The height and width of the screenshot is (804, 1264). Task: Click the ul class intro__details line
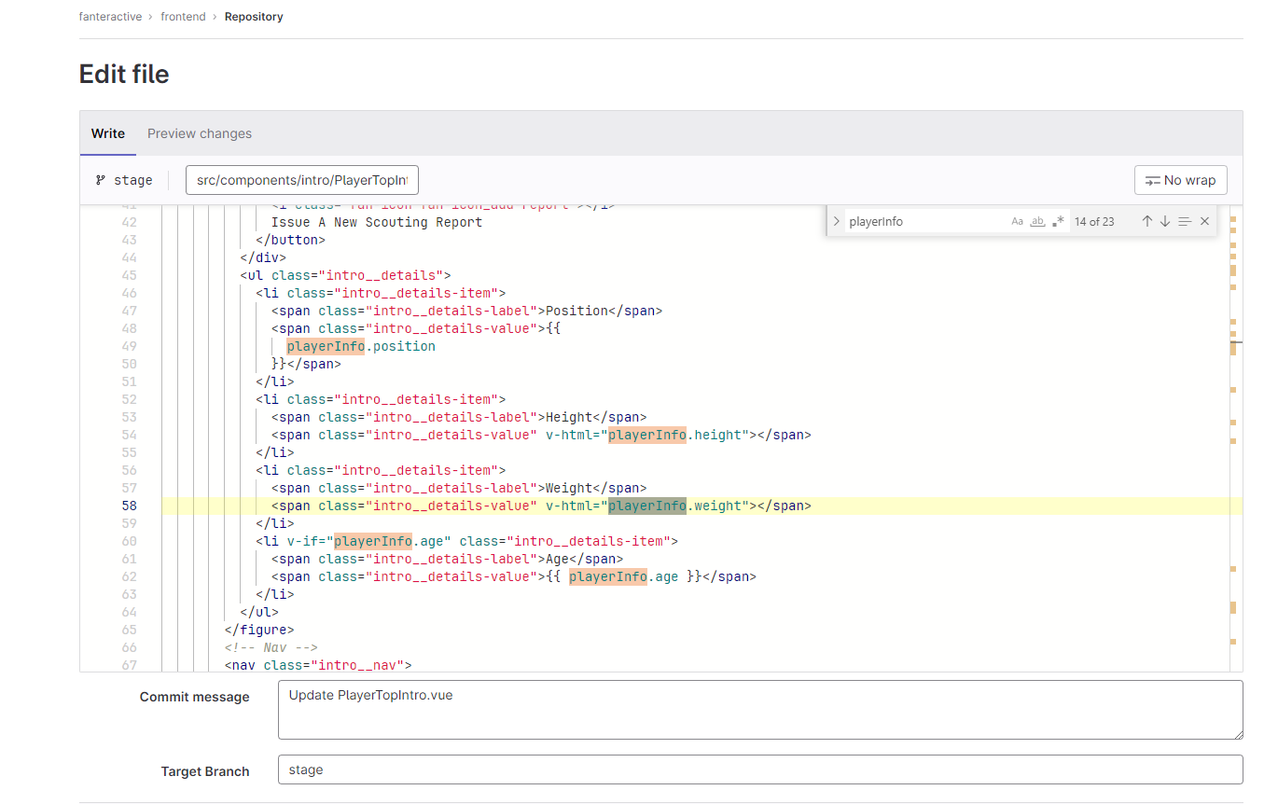(x=345, y=275)
